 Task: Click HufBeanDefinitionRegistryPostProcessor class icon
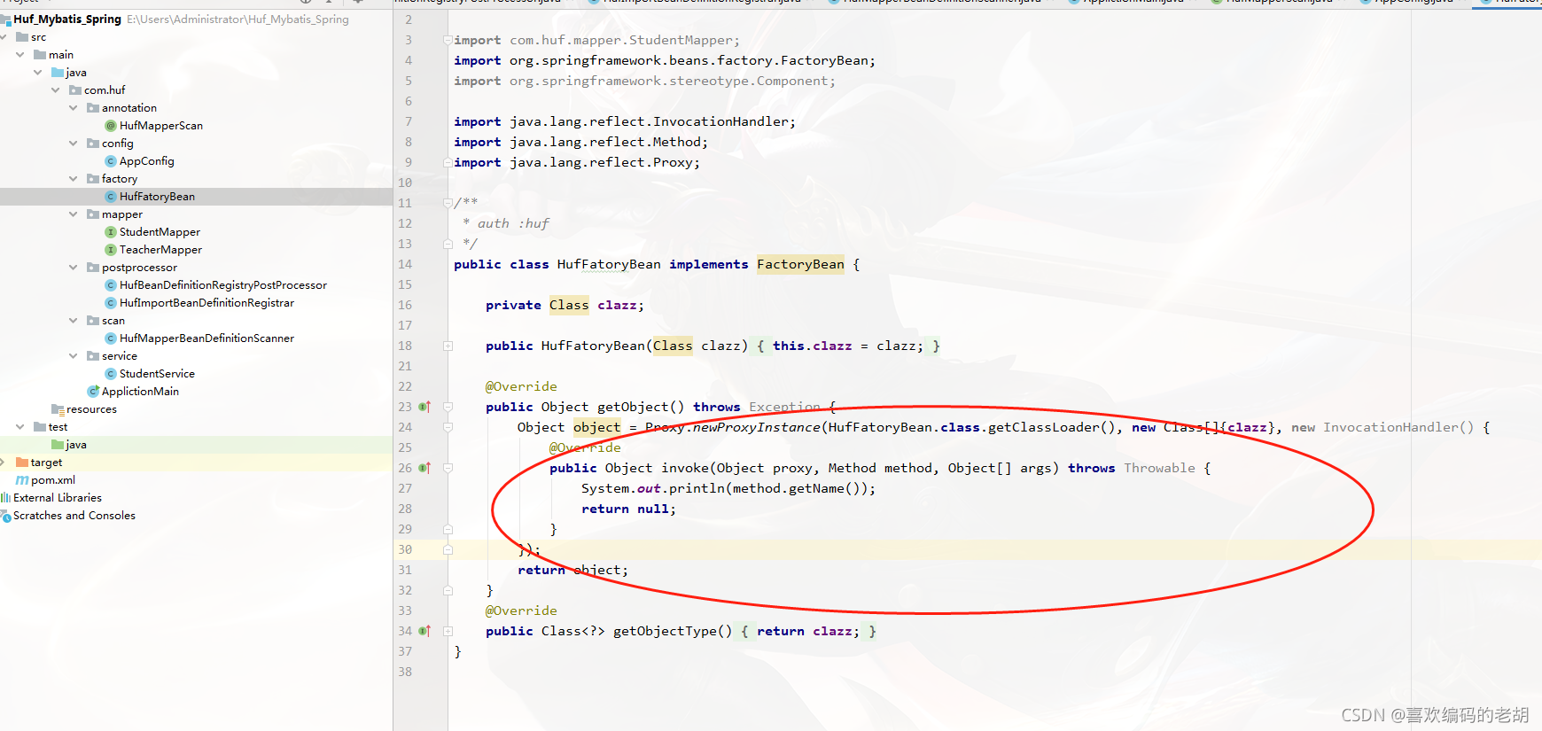pos(111,285)
